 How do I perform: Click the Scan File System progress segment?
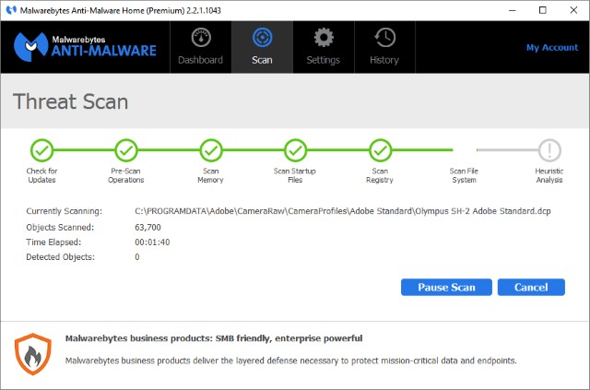(465, 150)
